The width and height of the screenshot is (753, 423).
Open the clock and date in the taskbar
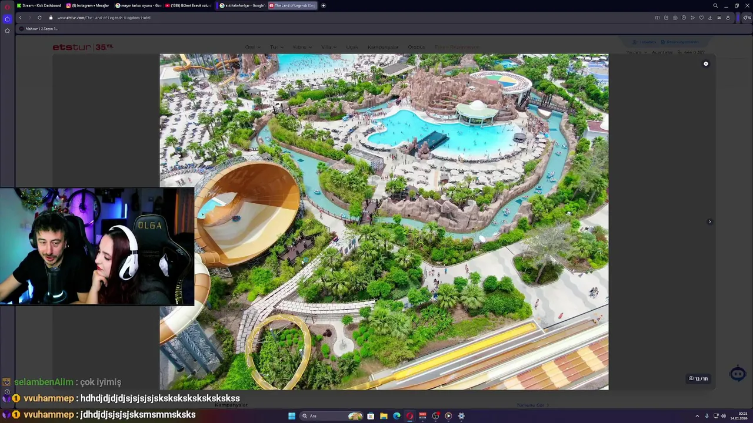(739, 416)
